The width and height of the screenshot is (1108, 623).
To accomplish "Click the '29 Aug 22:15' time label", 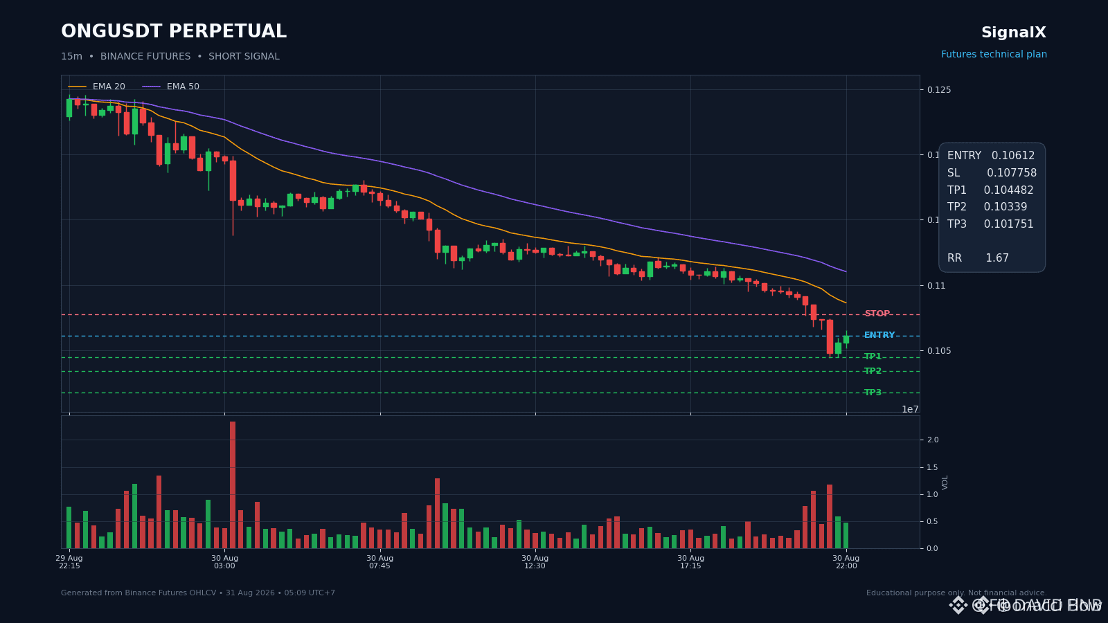I will pos(69,562).
